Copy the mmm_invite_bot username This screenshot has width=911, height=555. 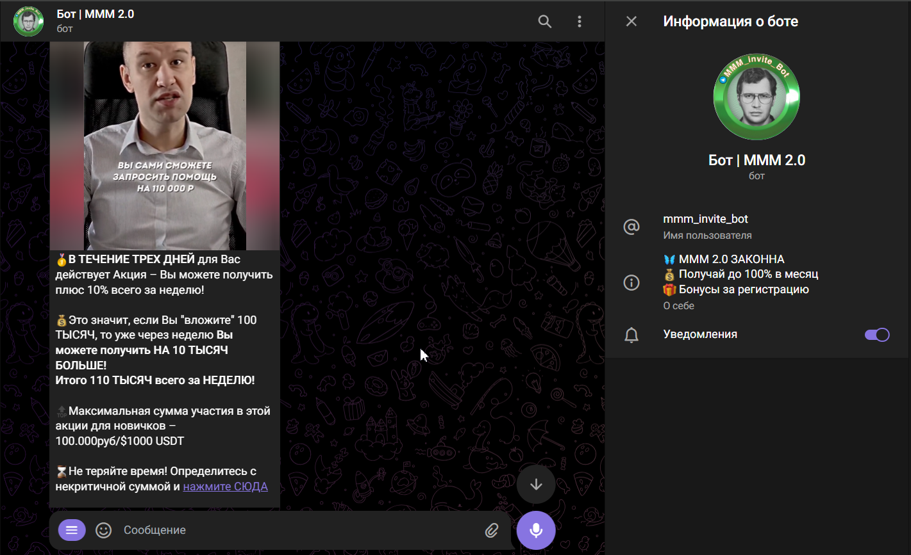[x=705, y=219]
